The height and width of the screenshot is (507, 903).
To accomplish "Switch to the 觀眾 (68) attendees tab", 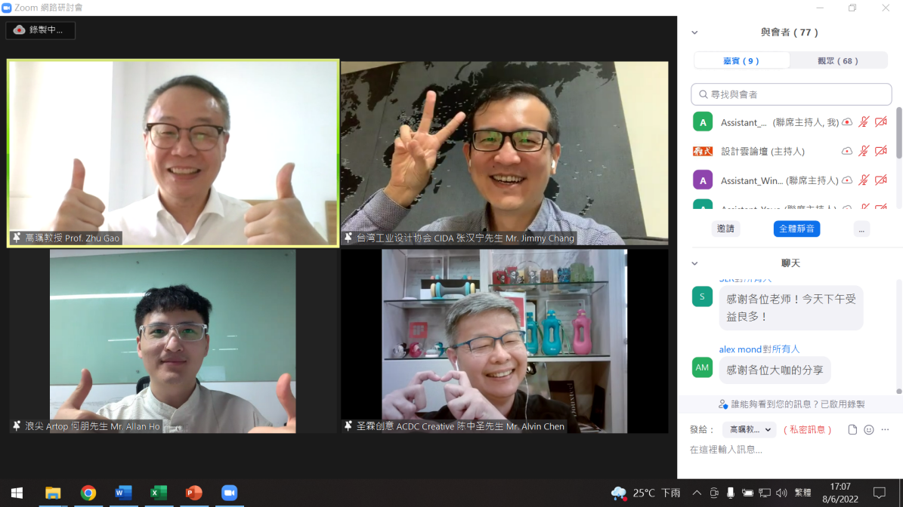I will 838,60.
